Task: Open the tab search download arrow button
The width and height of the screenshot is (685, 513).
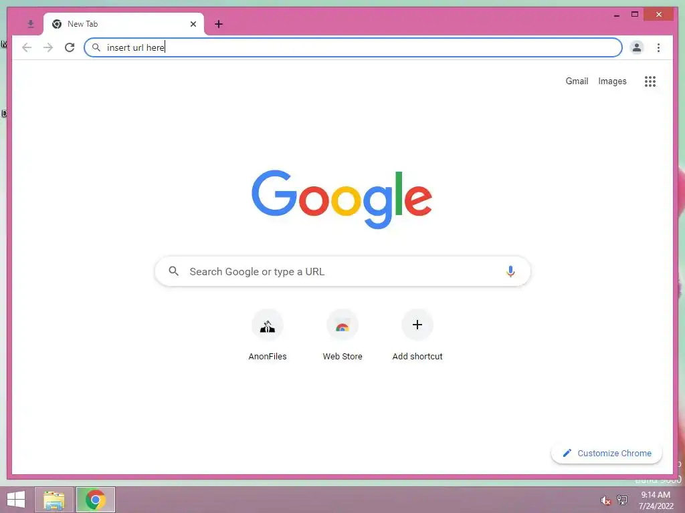Action: click(30, 24)
